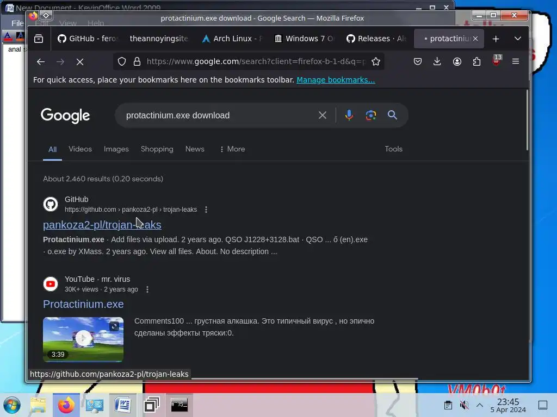Open Firefox hamburger application menu
The width and height of the screenshot is (557, 417).
(x=516, y=62)
